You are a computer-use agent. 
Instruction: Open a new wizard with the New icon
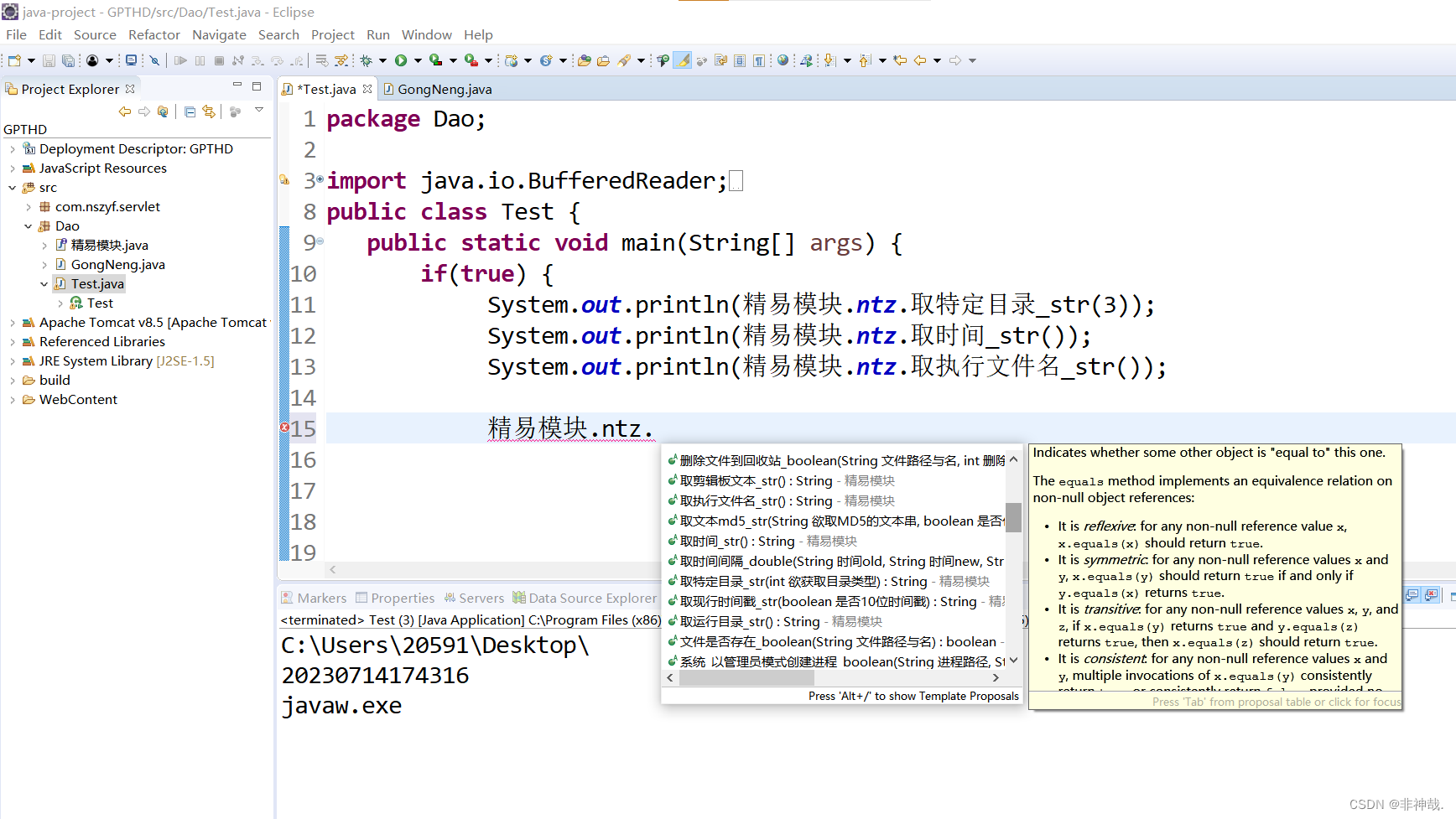tap(14, 60)
